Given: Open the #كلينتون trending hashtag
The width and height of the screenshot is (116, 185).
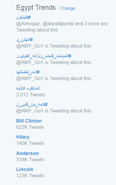Looking at the screenshot, I should (x=23, y=17).
